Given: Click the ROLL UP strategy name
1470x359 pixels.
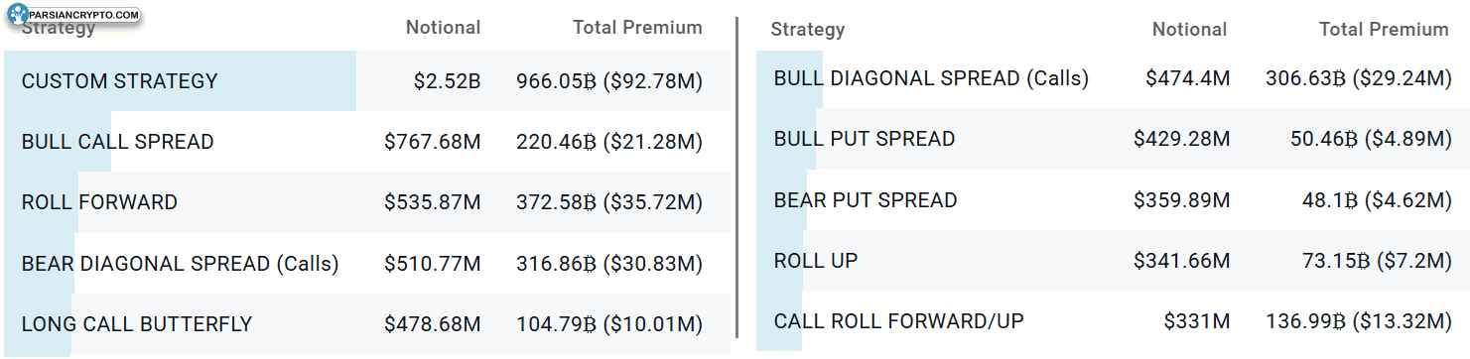Looking at the screenshot, I should tap(816, 261).
